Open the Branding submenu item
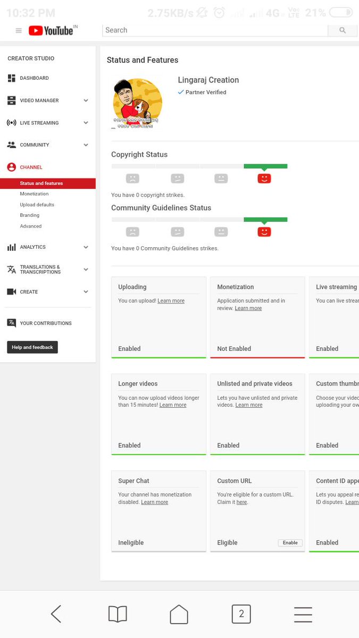This screenshot has height=638, width=359. click(30, 215)
